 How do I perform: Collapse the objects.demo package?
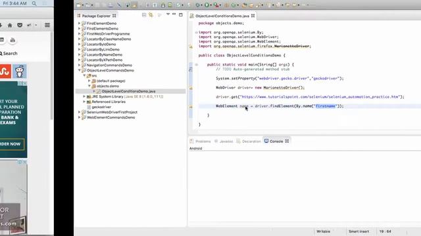click(89, 86)
